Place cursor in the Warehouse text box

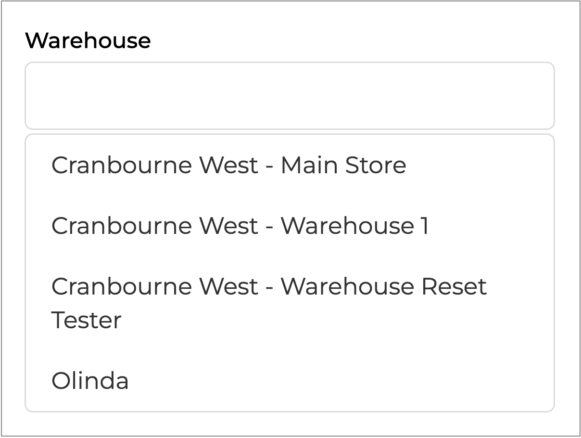tap(290, 96)
